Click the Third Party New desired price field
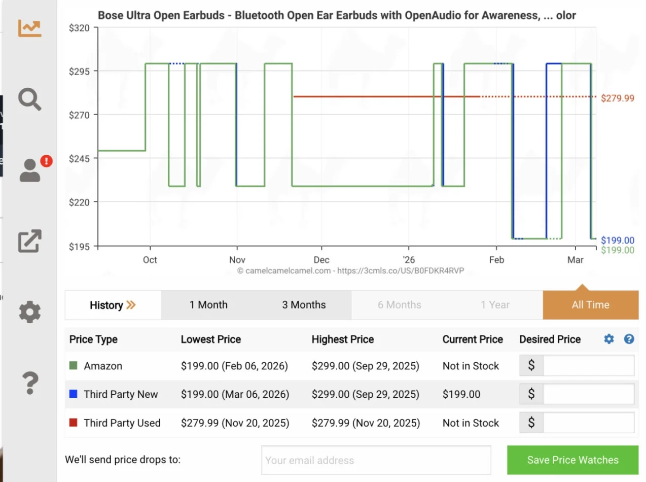 coord(588,394)
